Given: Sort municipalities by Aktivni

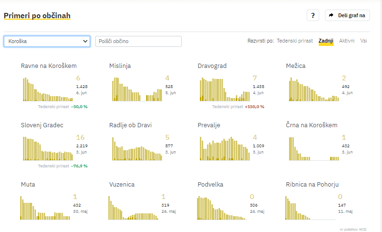Looking at the screenshot, I should point(347,41).
